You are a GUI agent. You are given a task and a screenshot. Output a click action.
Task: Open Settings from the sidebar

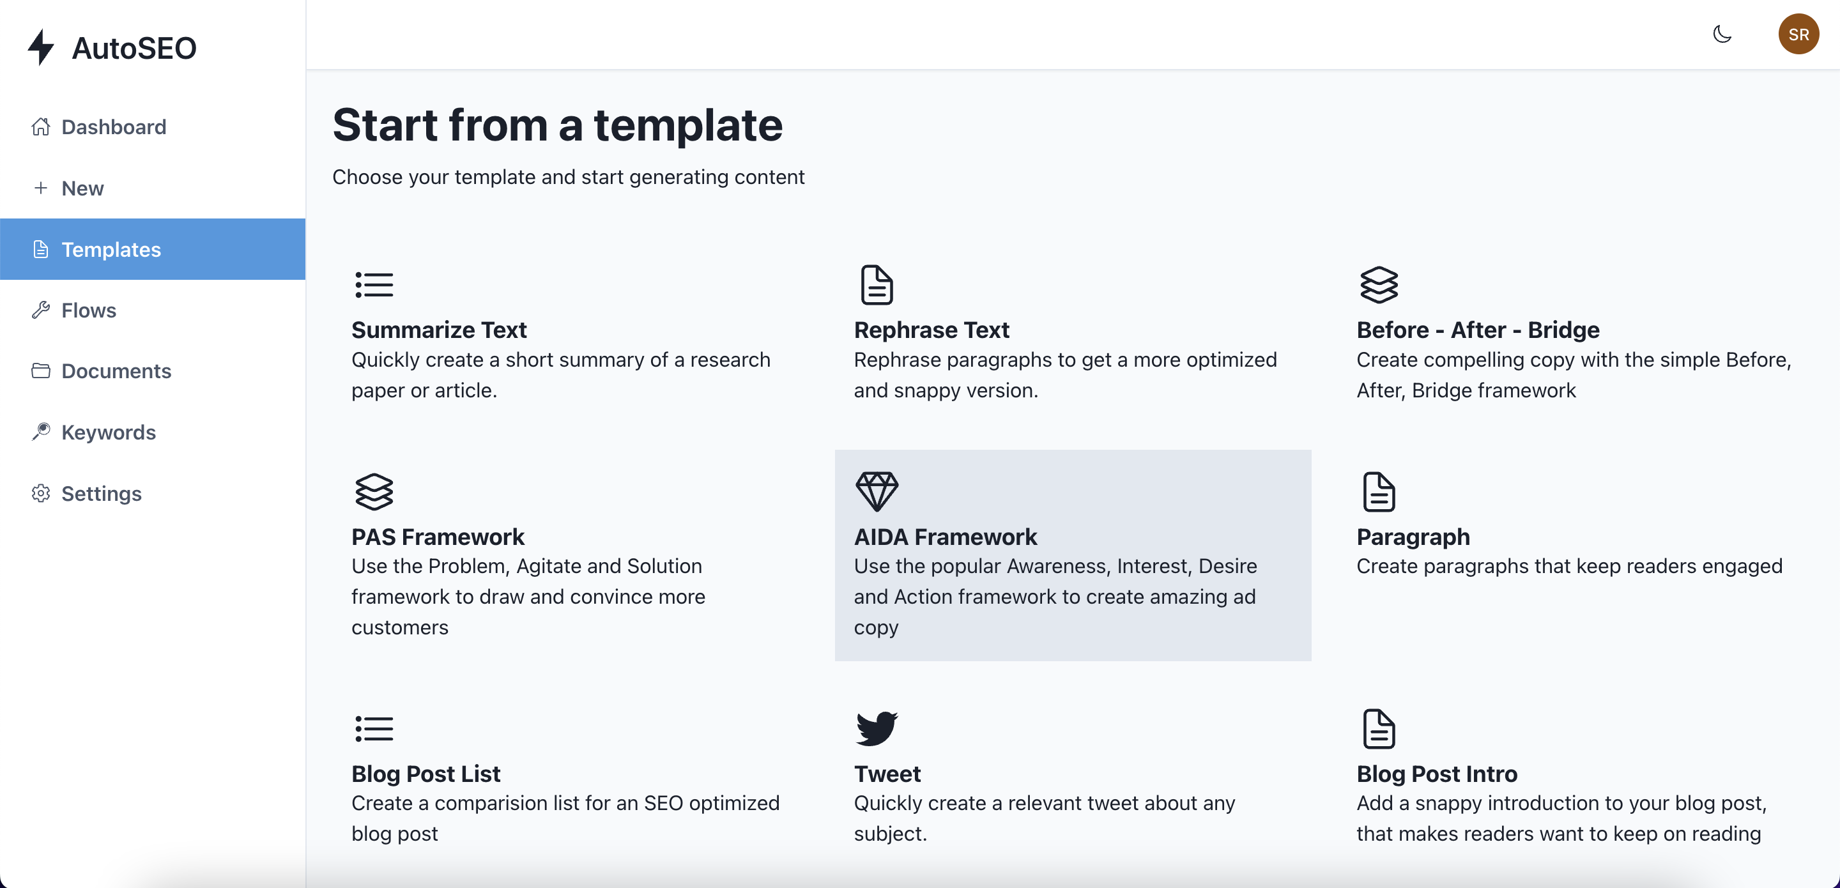[x=101, y=493]
